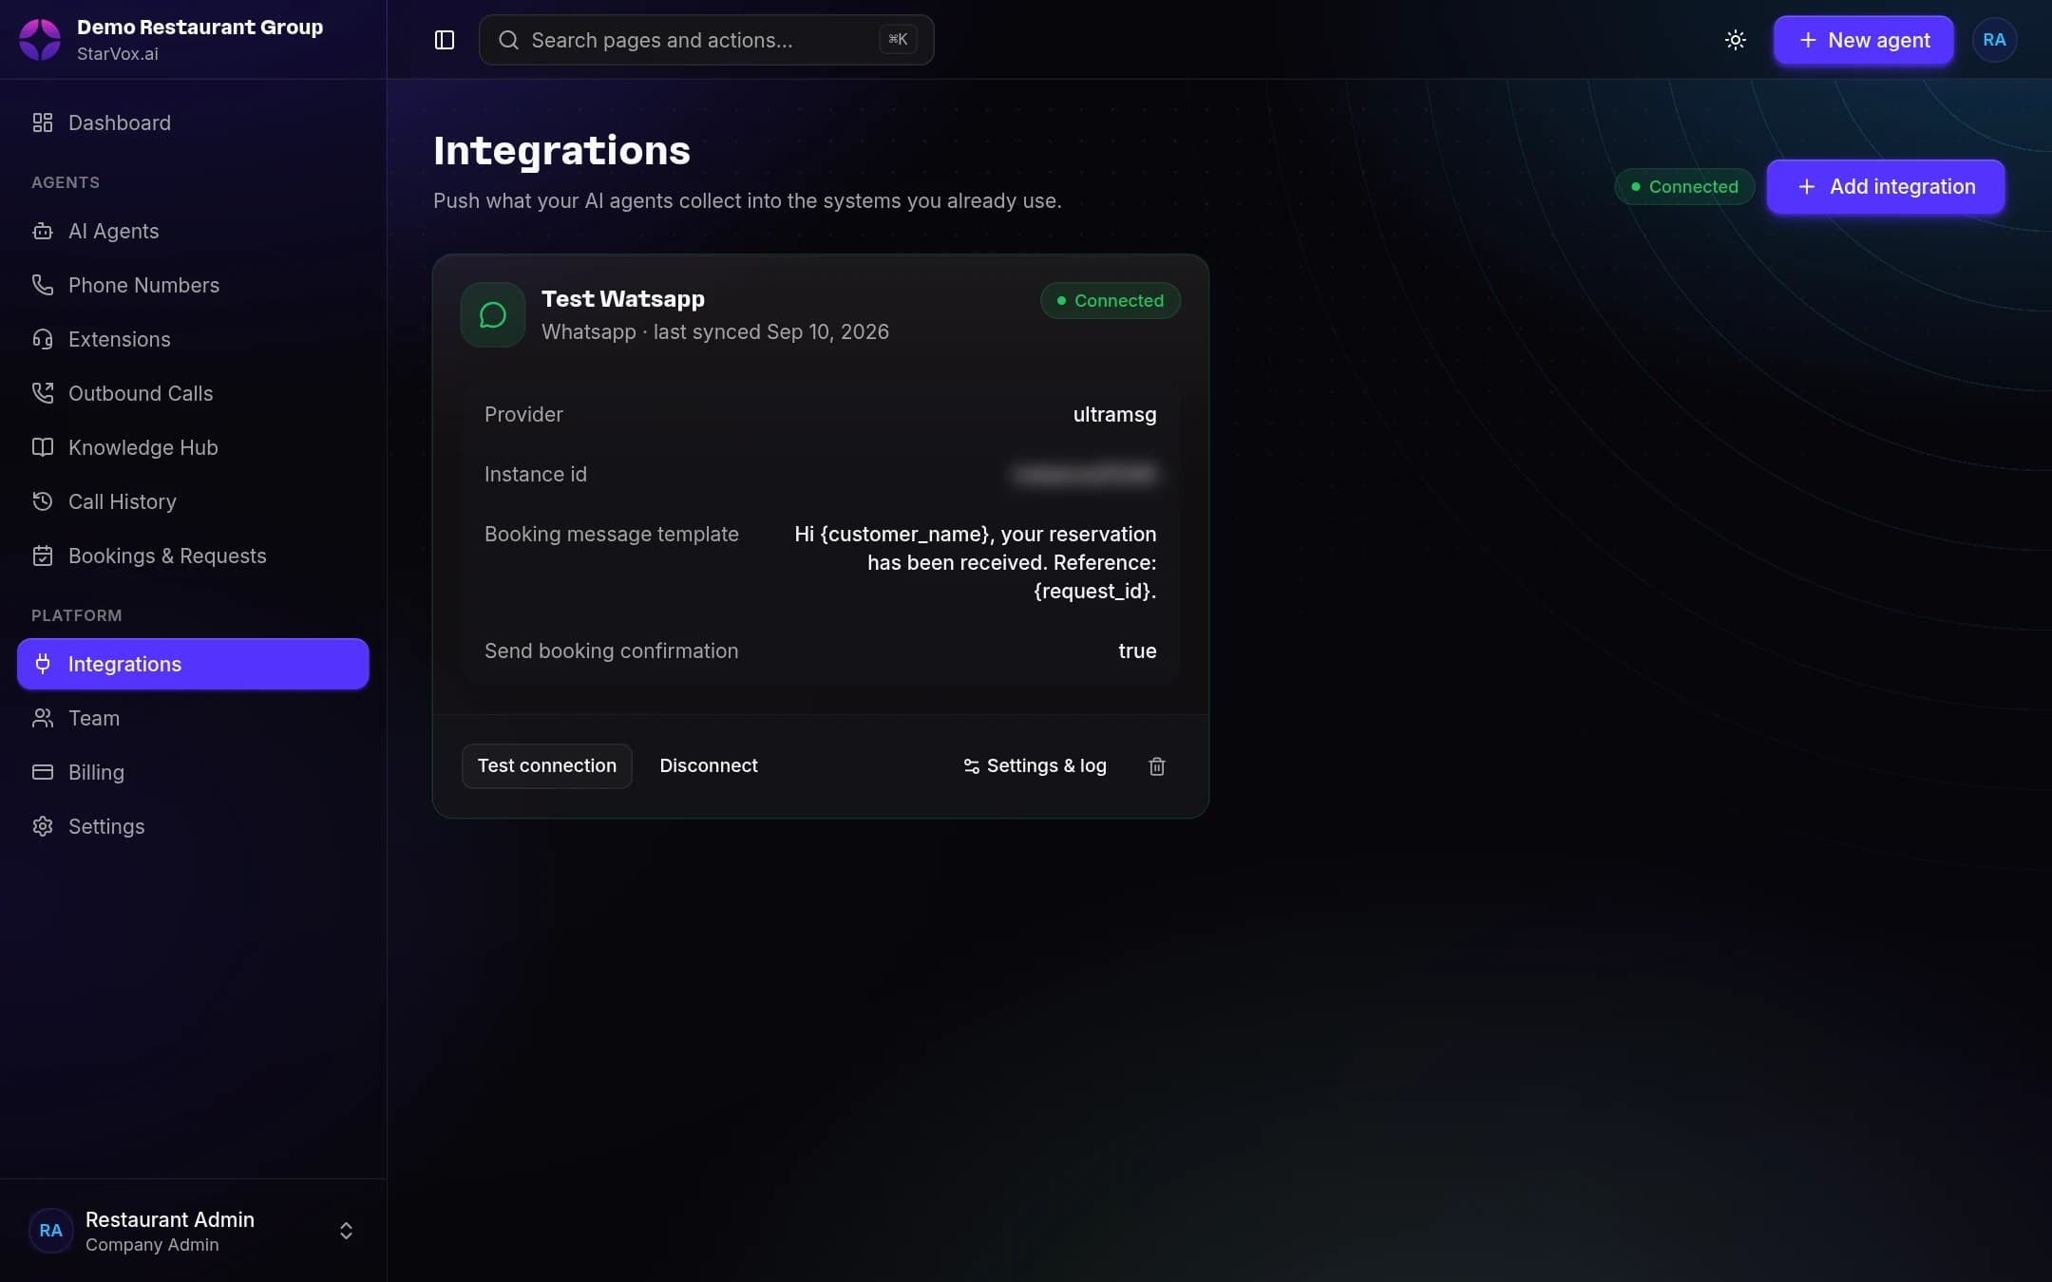This screenshot has height=1282, width=2052.
Task: Expand the Restaurant Admin account switcher chevron
Action: [346, 1231]
